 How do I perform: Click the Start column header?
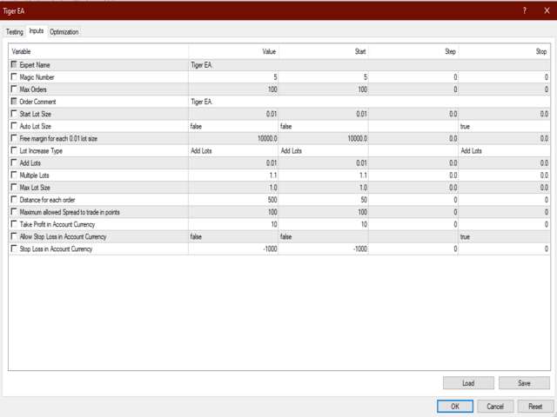(x=323, y=51)
